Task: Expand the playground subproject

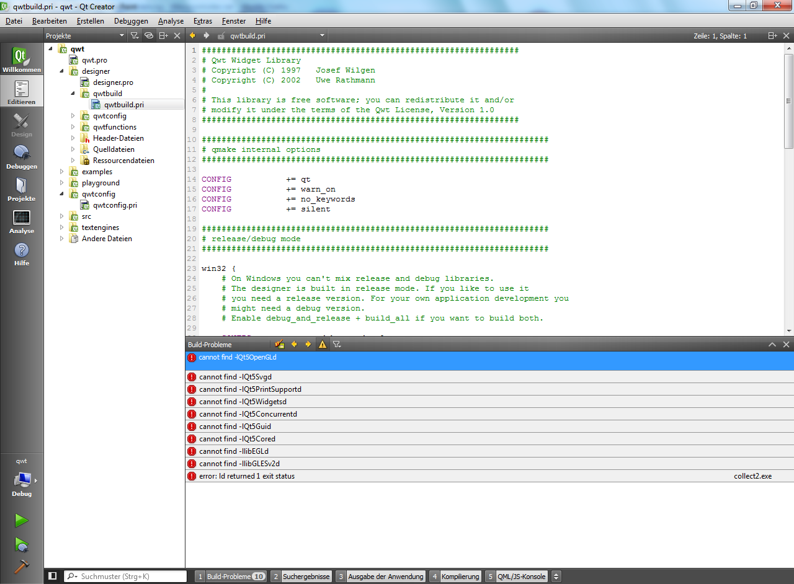Action: [61, 183]
